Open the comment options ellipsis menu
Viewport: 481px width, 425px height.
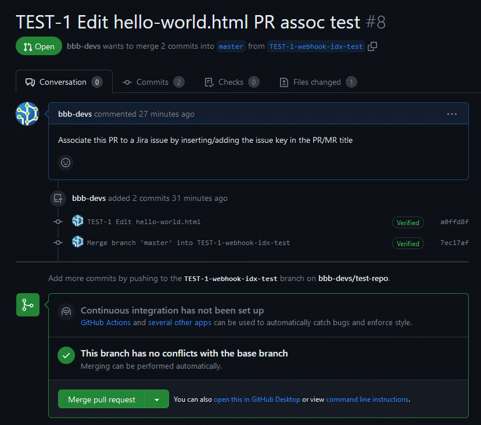(452, 114)
